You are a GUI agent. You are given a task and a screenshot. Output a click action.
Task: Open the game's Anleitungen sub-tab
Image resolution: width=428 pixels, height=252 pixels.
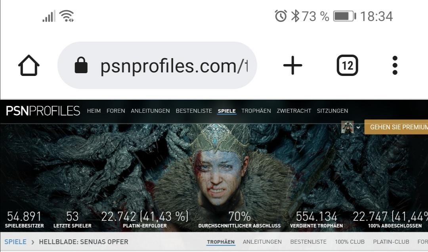point(262,242)
